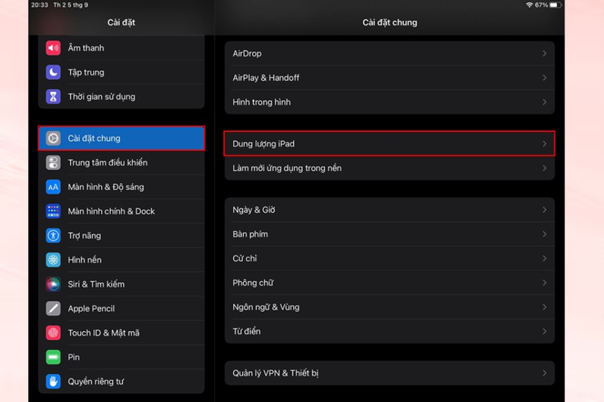The width and height of the screenshot is (604, 402).
Task: Tap the Tập trung moon icon
Action: (53, 72)
